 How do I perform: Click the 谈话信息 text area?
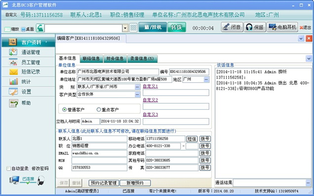tap(263, 123)
